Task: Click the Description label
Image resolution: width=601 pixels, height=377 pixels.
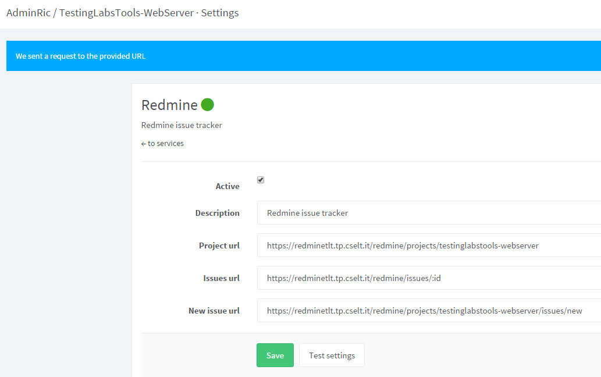Action: point(218,213)
